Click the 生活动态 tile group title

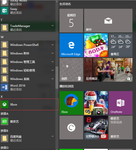[x=65, y=4]
